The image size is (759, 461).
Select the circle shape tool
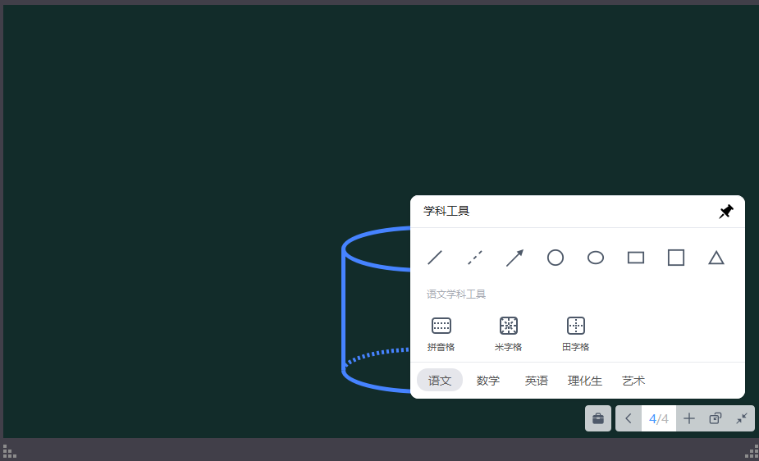pos(556,258)
